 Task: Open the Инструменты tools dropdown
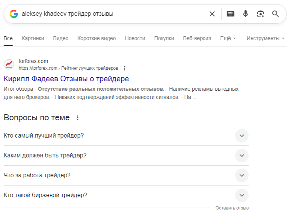265,38
